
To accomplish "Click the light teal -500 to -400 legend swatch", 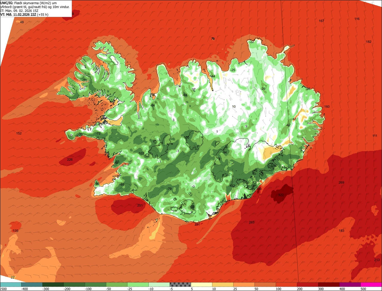I will click(x=11, y=284).
